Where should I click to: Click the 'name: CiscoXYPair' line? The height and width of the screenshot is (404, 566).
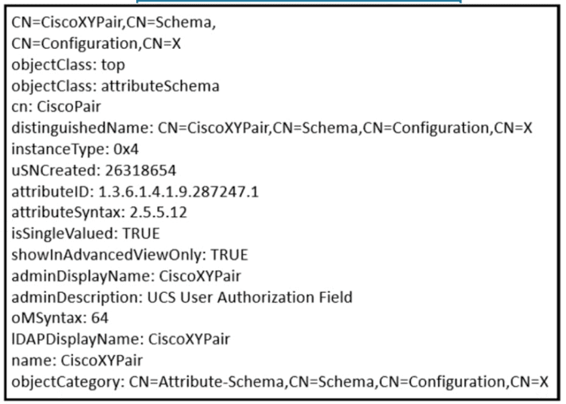click(77, 360)
